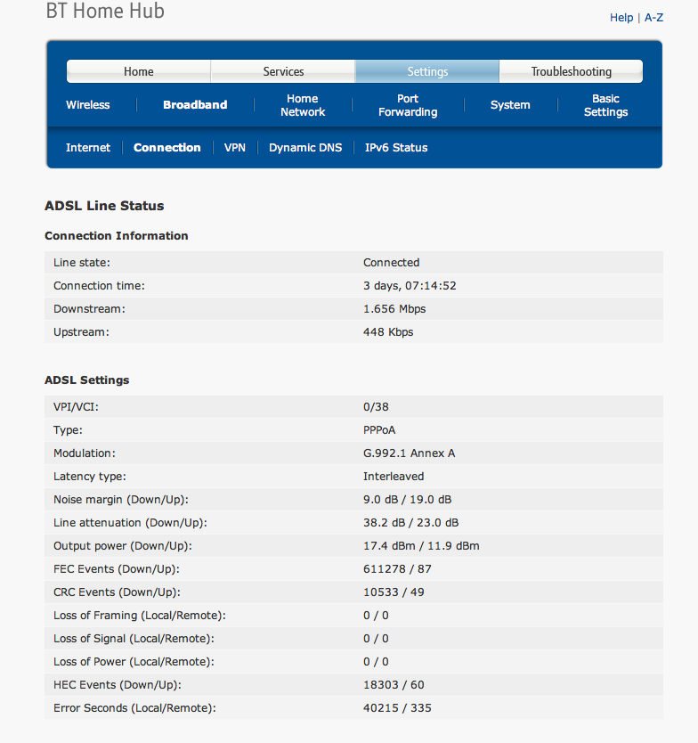
Task: Click the Error Seconds (Local/Remote) label
Action: (134, 708)
